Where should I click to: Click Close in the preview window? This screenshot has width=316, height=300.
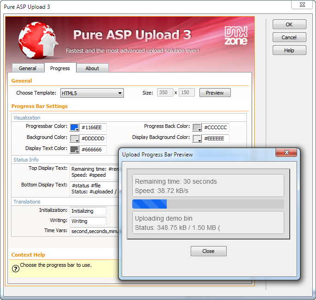(x=209, y=251)
